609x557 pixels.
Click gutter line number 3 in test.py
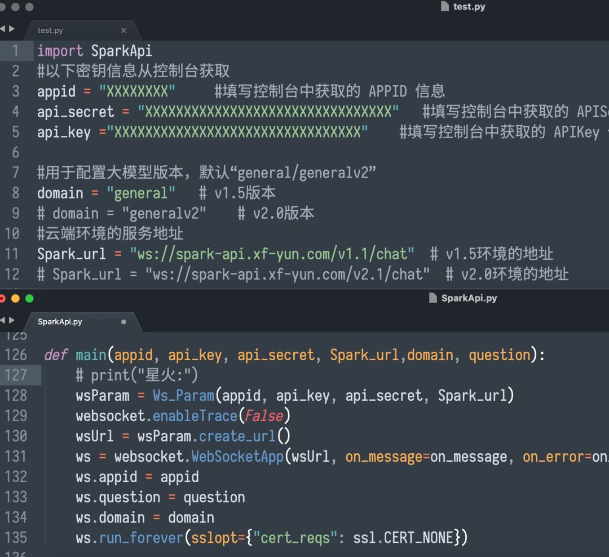point(16,91)
